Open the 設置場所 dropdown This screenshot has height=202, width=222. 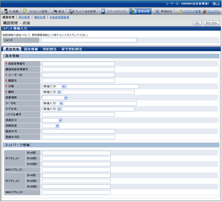click(x=55, y=98)
